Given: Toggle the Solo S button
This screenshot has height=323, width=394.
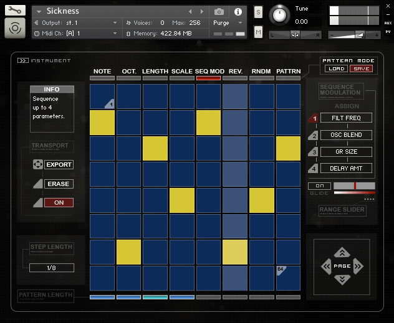Looking at the screenshot, I should click(x=258, y=12).
